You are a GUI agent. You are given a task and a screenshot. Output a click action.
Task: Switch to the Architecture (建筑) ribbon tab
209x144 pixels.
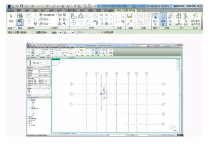(19, 10)
